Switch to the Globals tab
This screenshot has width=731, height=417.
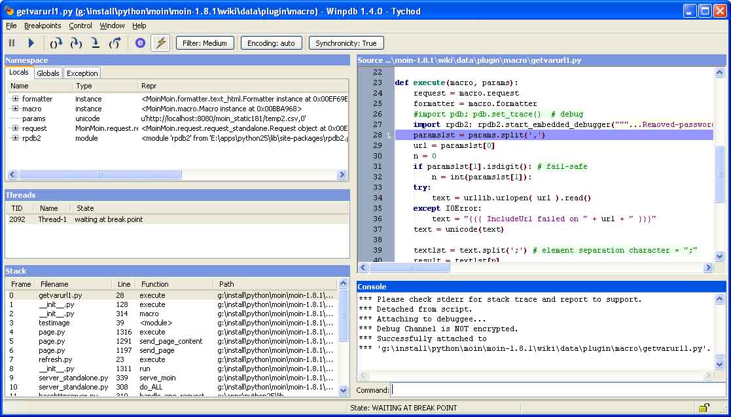tap(48, 73)
